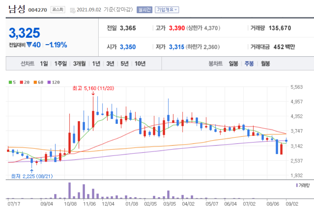Switch to the 일봉 daily candle view
This screenshot has height=210, width=314.
click(x=233, y=63)
